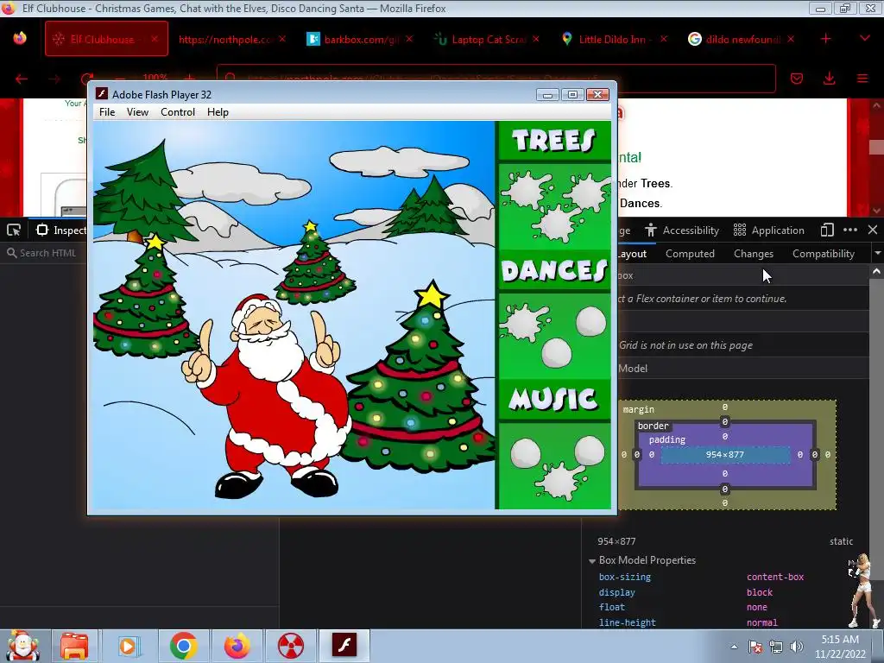
Task: Open the media player taskbar icon
Action: coord(128,646)
